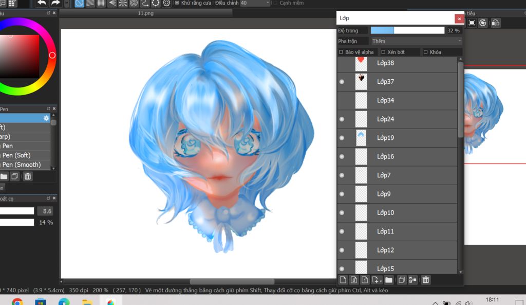
Task: Enable the curve snap guide
Action: 144,4
